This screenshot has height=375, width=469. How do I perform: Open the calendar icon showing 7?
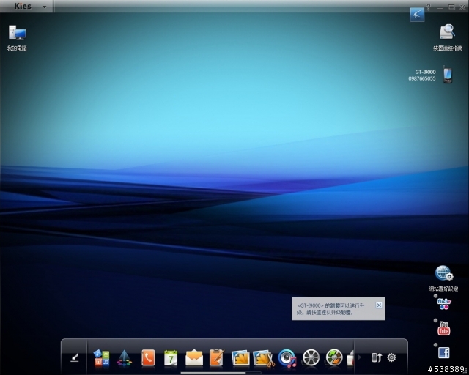(x=171, y=358)
